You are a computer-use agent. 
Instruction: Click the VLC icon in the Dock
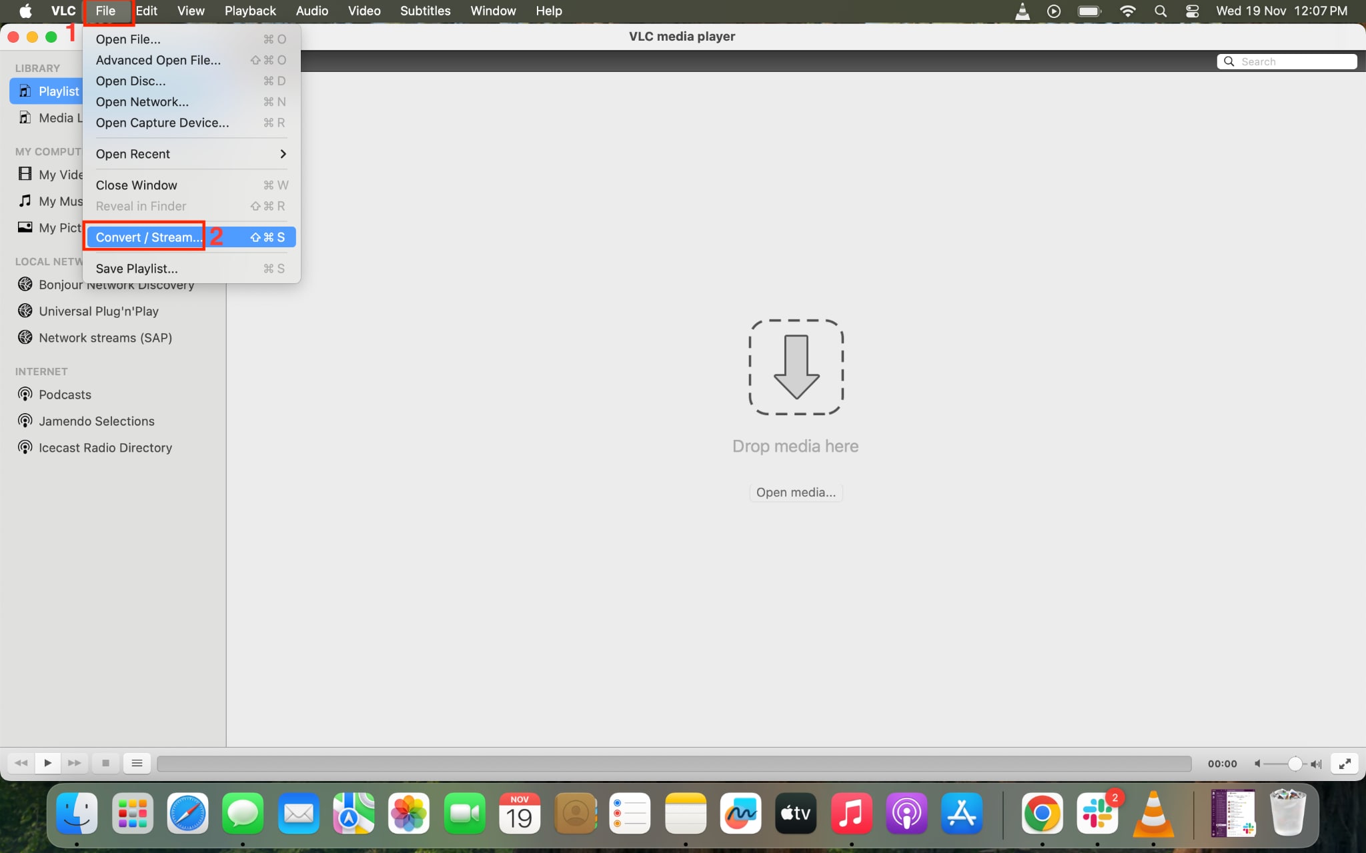(1152, 813)
